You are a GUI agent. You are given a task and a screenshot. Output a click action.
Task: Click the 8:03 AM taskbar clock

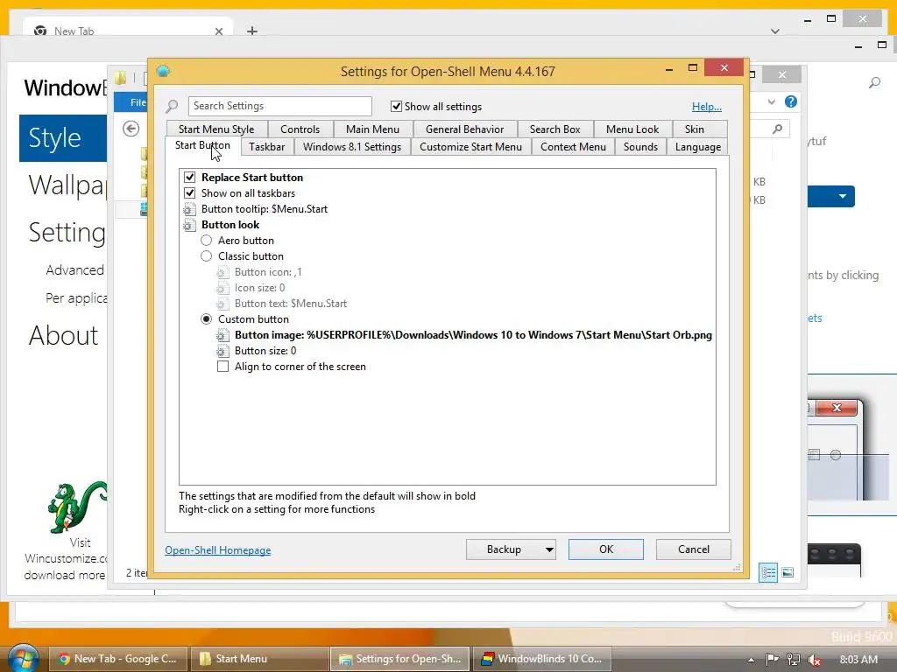pos(858,660)
